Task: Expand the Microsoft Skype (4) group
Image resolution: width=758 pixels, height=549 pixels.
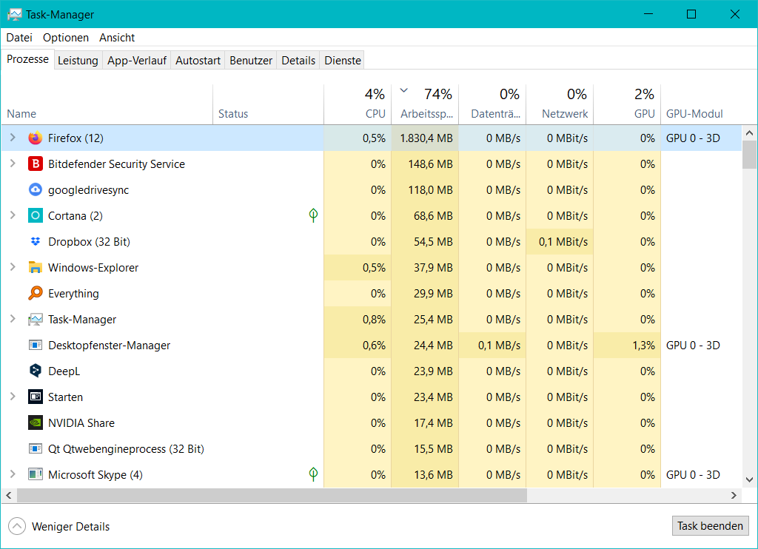Action: coord(13,474)
